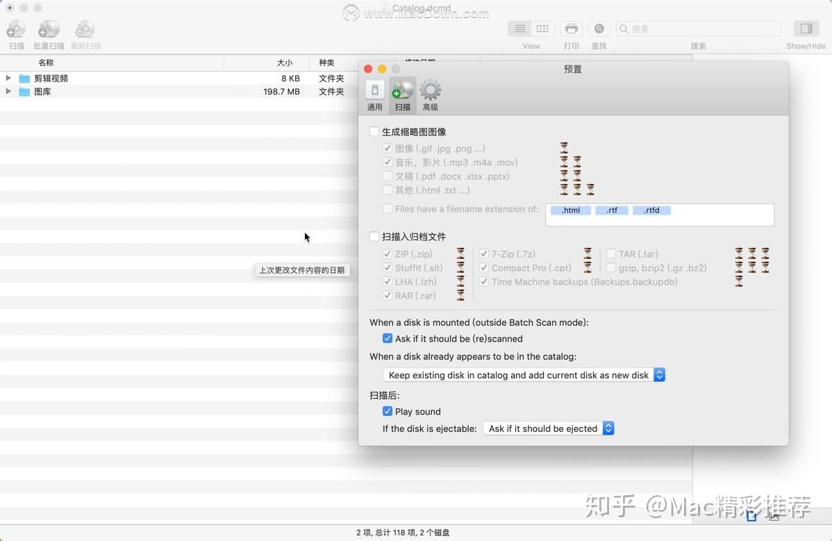
Task: Click the 批量扫描 (Batch Scan) toolbar icon
Action: 48,29
